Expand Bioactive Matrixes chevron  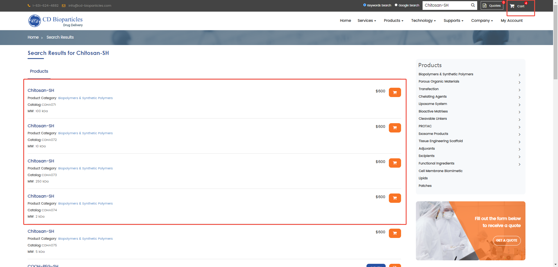(x=519, y=112)
